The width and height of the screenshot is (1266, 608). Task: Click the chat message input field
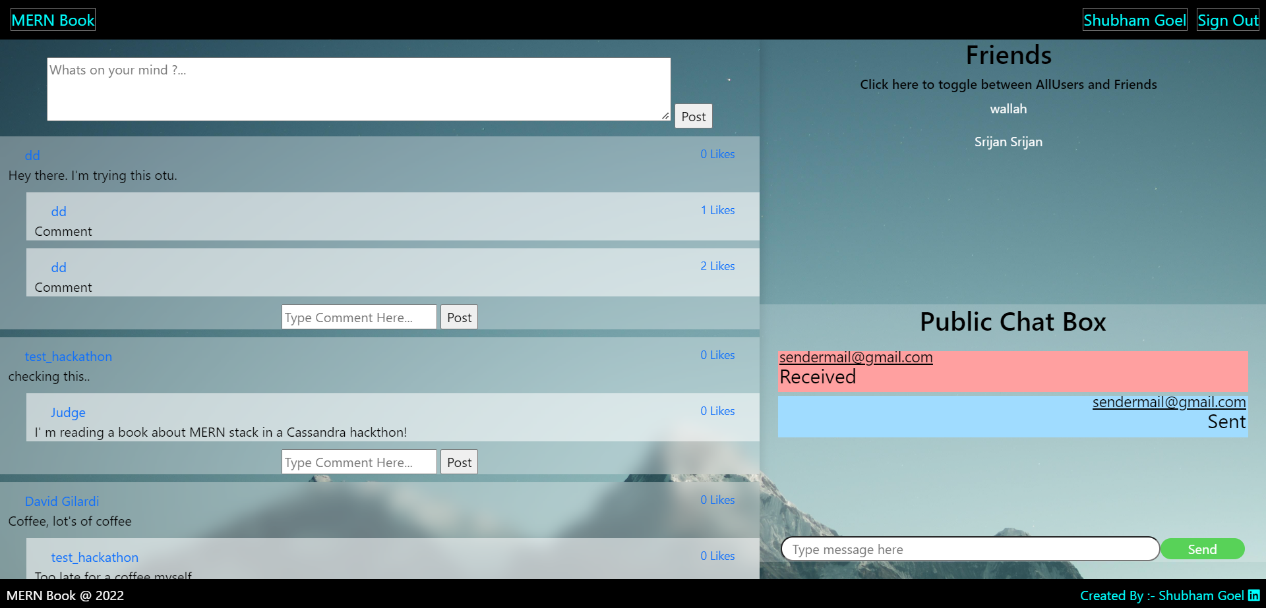[969, 549]
